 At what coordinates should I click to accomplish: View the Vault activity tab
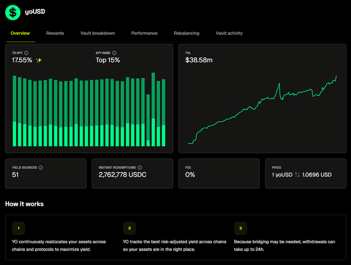click(229, 33)
